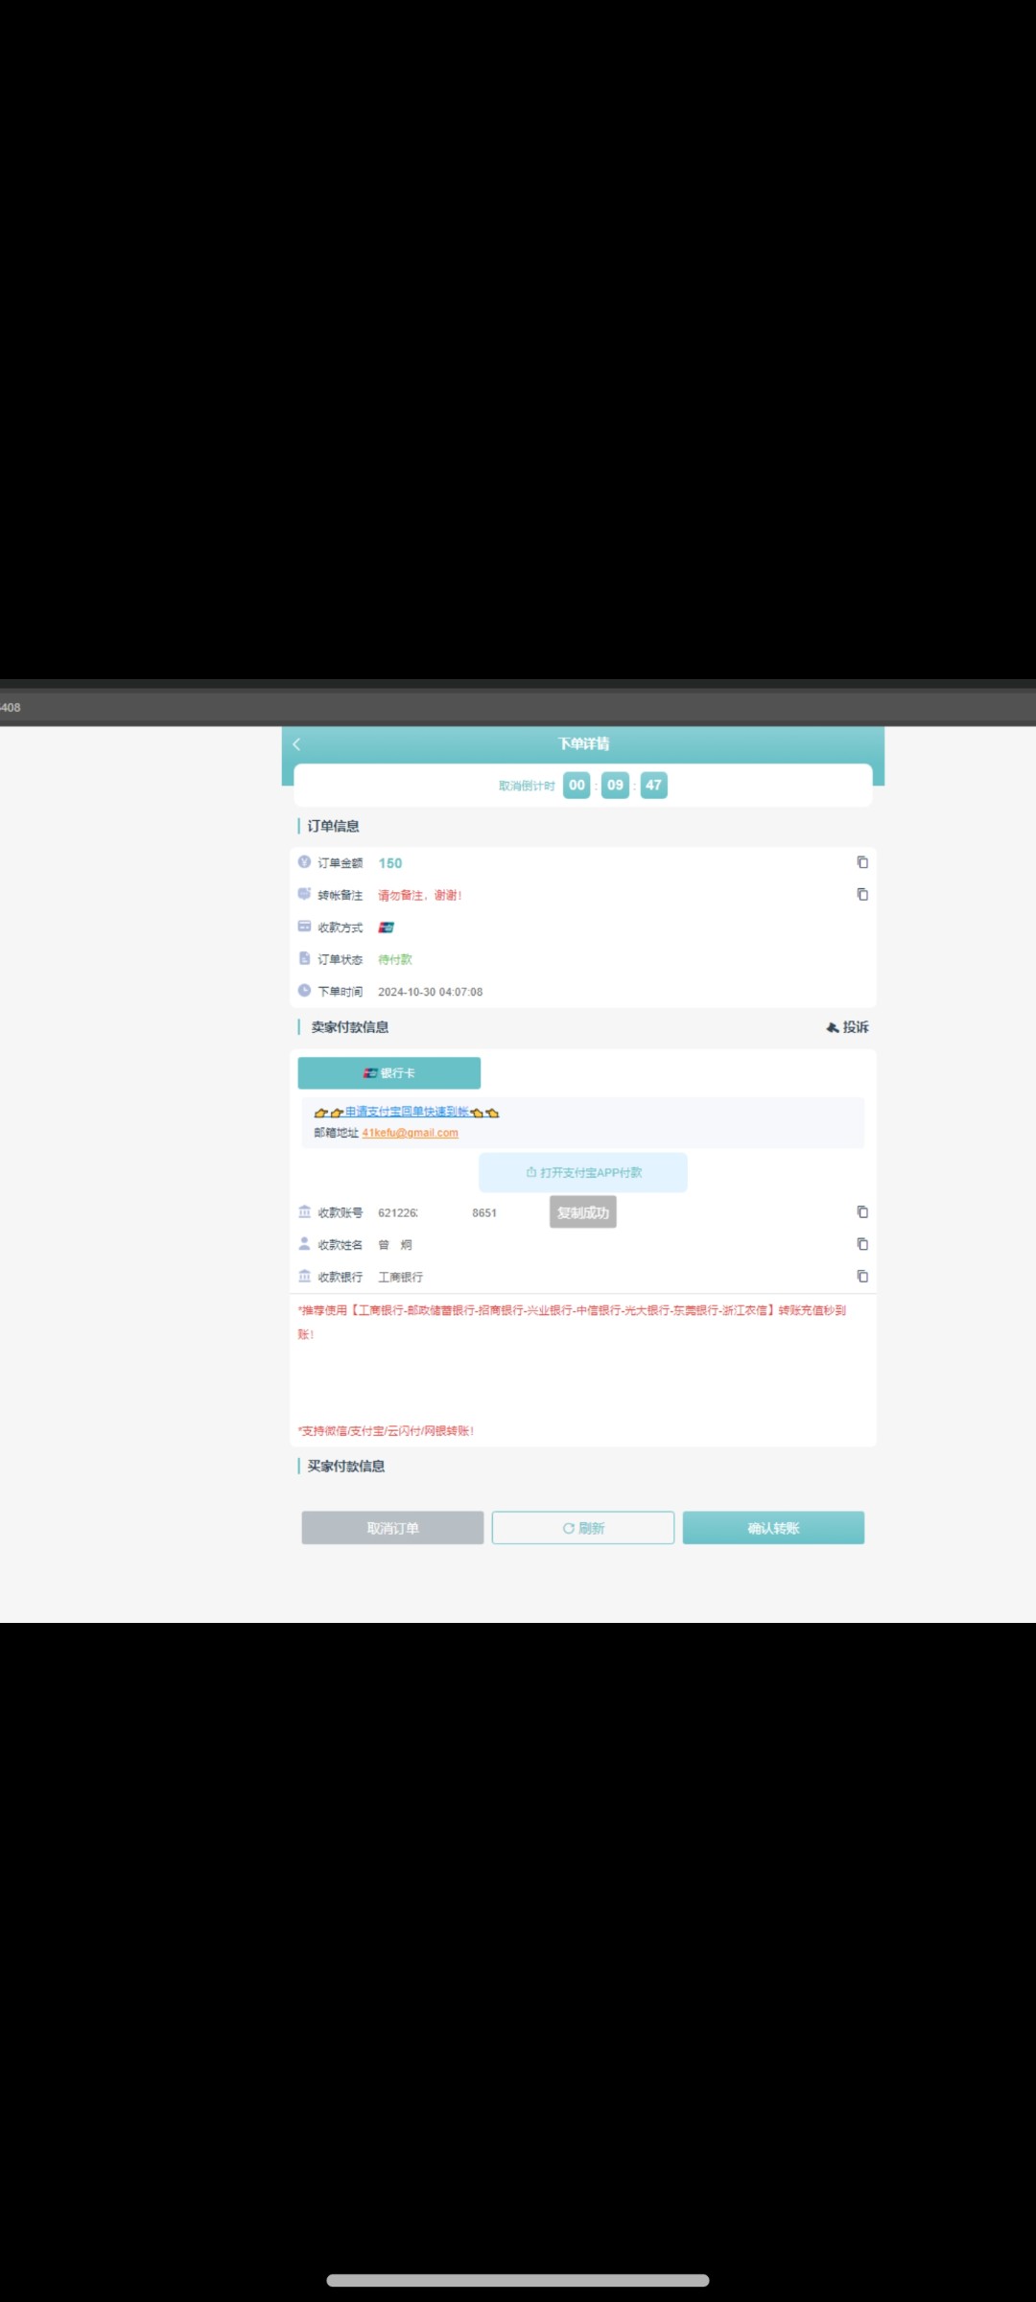Image resolution: width=1036 pixels, height=2302 pixels.
Task: Click the clock icon beside 下单时间
Action: (304, 991)
